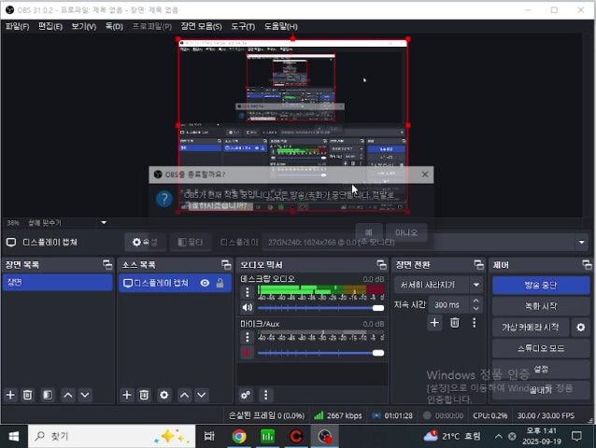Remove the configurable transition
Image resolution: width=596 pixels, height=448 pixels.
click(x=455, y=323)
